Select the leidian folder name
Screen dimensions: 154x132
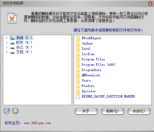[x=88, y=54]
